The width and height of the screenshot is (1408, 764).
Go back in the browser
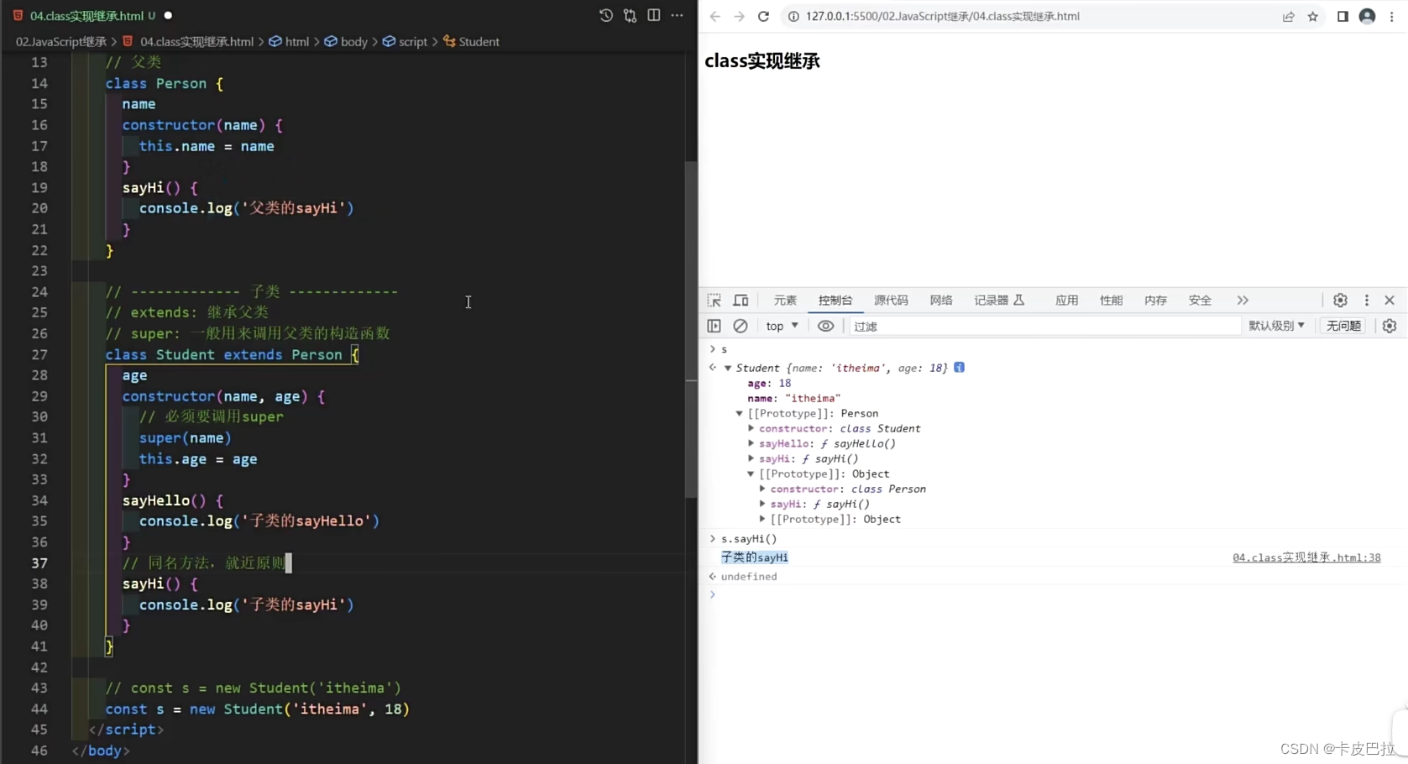click(x=714, y=16)
